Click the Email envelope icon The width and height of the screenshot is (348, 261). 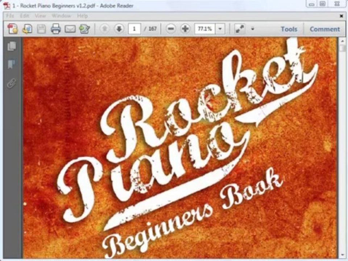tap(70, 29)
